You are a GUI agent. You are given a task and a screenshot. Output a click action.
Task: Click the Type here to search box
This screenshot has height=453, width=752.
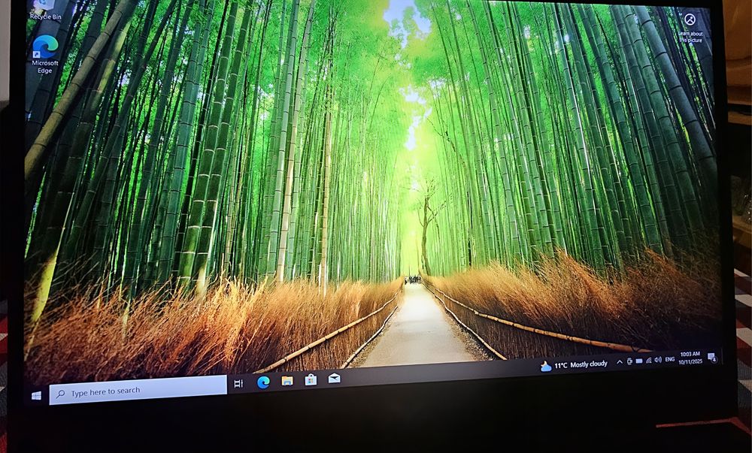[138, 390]
